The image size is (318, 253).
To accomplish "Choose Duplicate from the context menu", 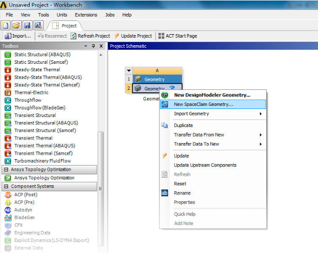I will pyautogui.click(x=213, y=125).
